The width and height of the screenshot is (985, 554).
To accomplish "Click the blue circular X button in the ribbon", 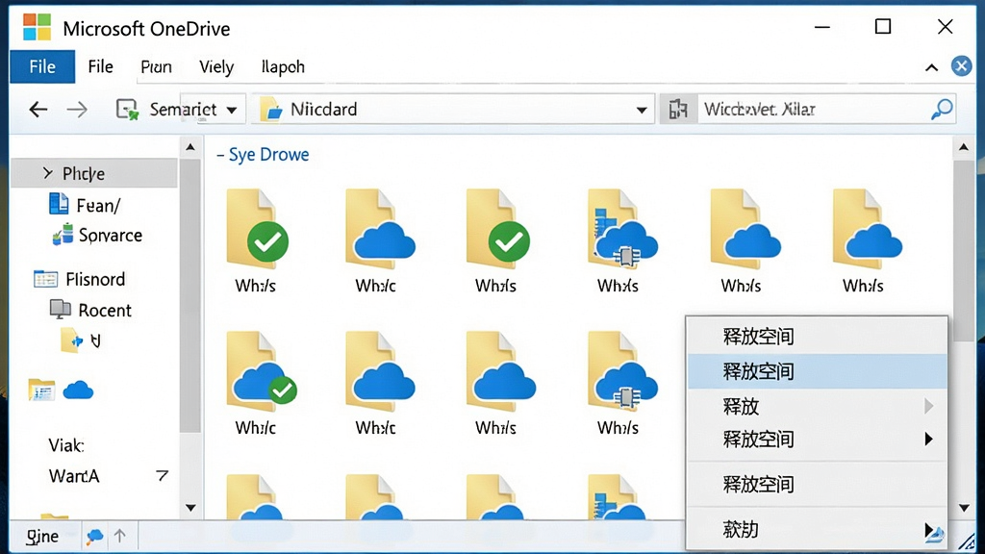I will coord(961,66).
